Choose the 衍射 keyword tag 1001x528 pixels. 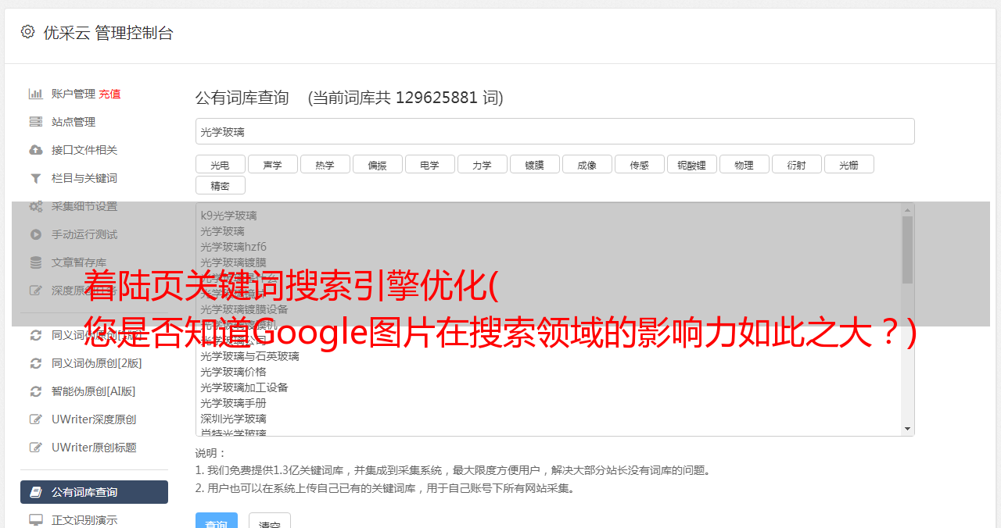(796, 164)
